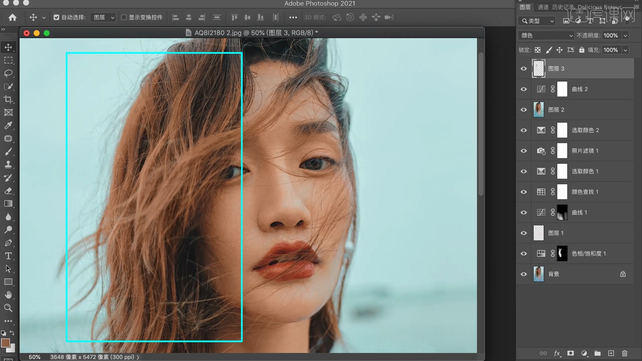Delete layer using trash icon
Image resolution: width=642 pixels, height=361 pixels.
coord(625,353)
